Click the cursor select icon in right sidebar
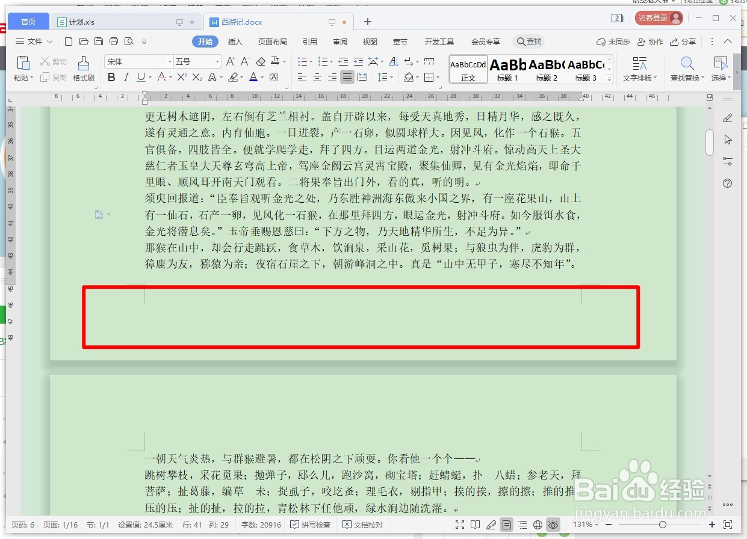This screenshot has height=539, width=747. (x=728, y=140)
